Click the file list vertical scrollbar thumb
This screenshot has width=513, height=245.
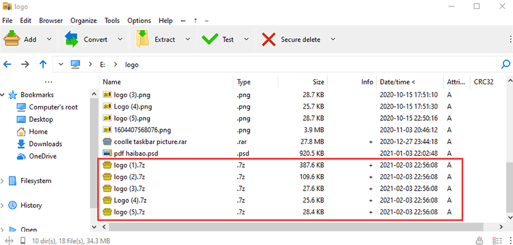pyautogui.click(x=509, y=186)
